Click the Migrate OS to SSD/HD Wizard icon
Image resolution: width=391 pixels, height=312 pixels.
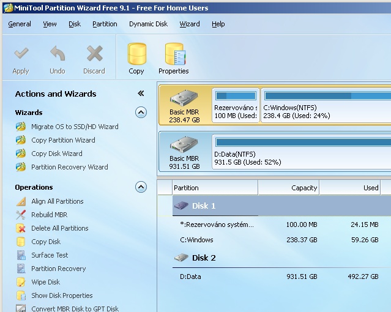pyautogui.click(x=21, y=127)
